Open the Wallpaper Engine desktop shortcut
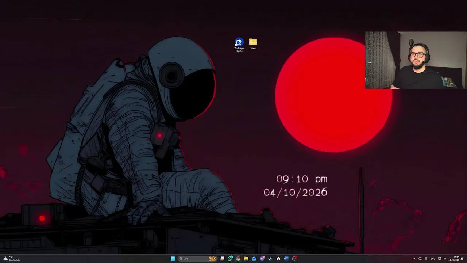The image size is (467, 263). (239, 45)
